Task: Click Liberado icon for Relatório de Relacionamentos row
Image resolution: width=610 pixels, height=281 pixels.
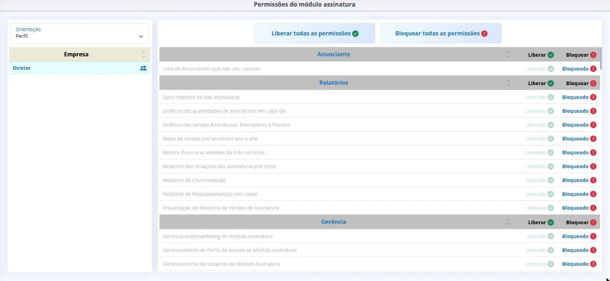Action: [x=551, y=194]
